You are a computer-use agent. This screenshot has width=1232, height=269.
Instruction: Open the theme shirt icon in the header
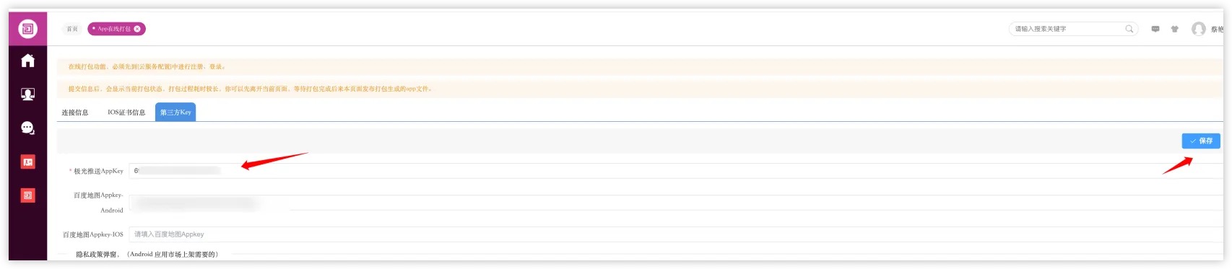click(1175, 29)
